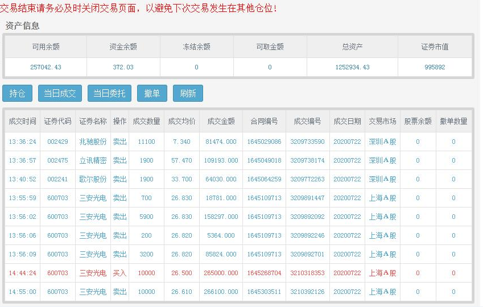
Task: Select the 买入 row's 三安光电 name
Action: 93,273
